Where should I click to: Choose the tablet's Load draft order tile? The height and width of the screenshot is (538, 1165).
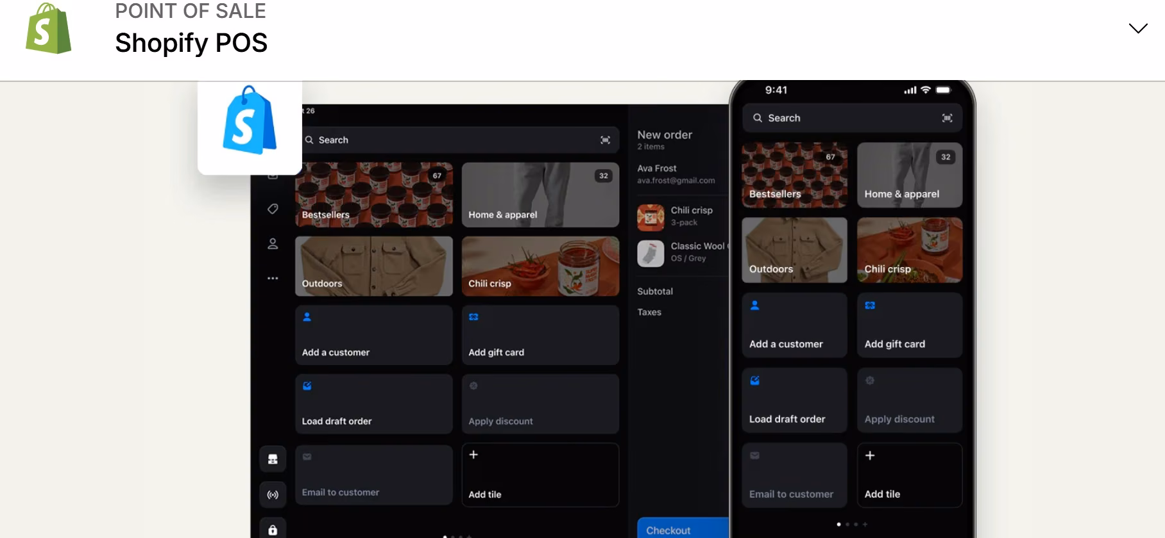[x=374, y=404]
